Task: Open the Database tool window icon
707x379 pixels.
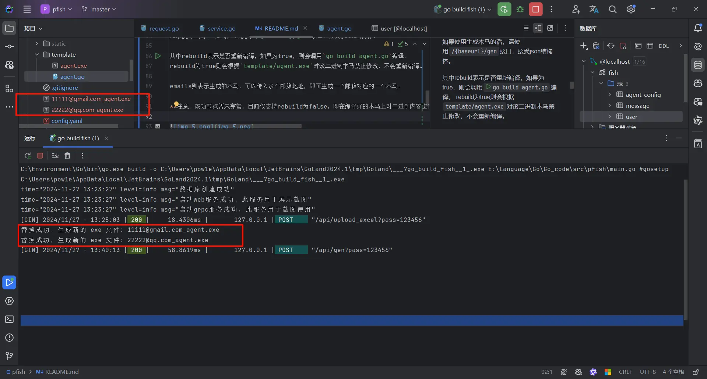Action: pyautogui.click(x=698, y=65)
